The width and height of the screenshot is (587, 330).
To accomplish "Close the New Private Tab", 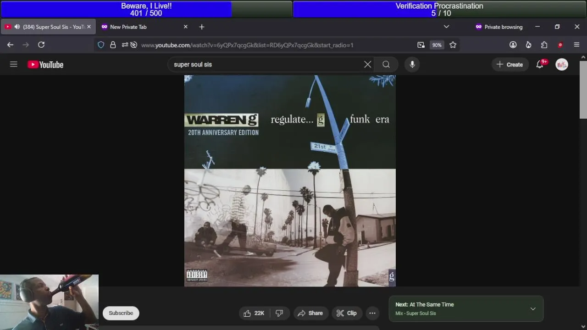I will click(x=186, y=27).
